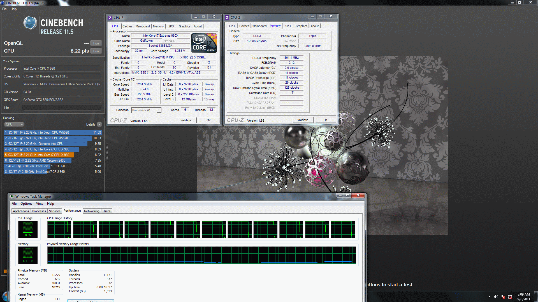538x302 pixels.
Task: Run the CPU benchmark
Action: click(96, 51)
